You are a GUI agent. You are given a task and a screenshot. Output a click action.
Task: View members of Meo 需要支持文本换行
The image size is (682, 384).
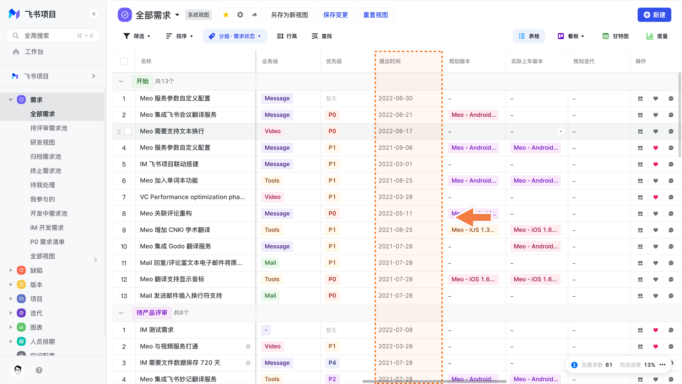[640, 131]
